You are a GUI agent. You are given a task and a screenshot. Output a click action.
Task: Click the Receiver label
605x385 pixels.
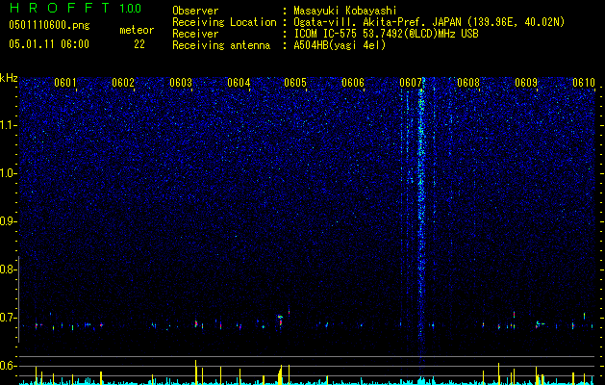pyautogui.click(x=195, y=34)
